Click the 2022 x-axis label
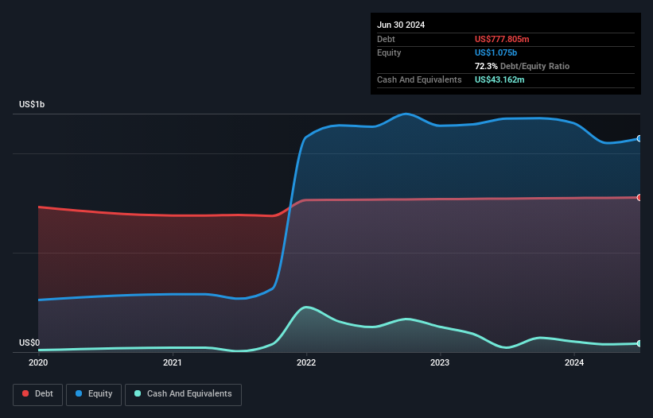Image resolution: width=653 pixels, height=418 pixels. 306,362
